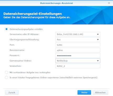
Task: Expand the Gemeinsamer Ordner dropdown arrow
Action: click(98, 61)
